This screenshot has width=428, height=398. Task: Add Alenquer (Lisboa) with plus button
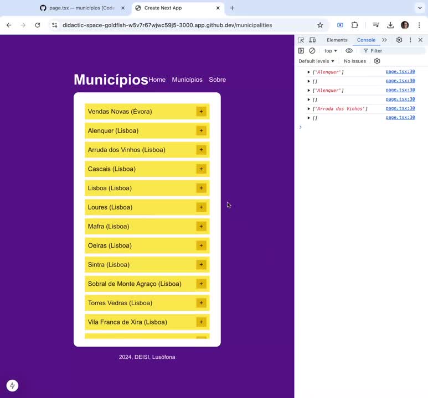pyautogui.click(x=201, y=130)
